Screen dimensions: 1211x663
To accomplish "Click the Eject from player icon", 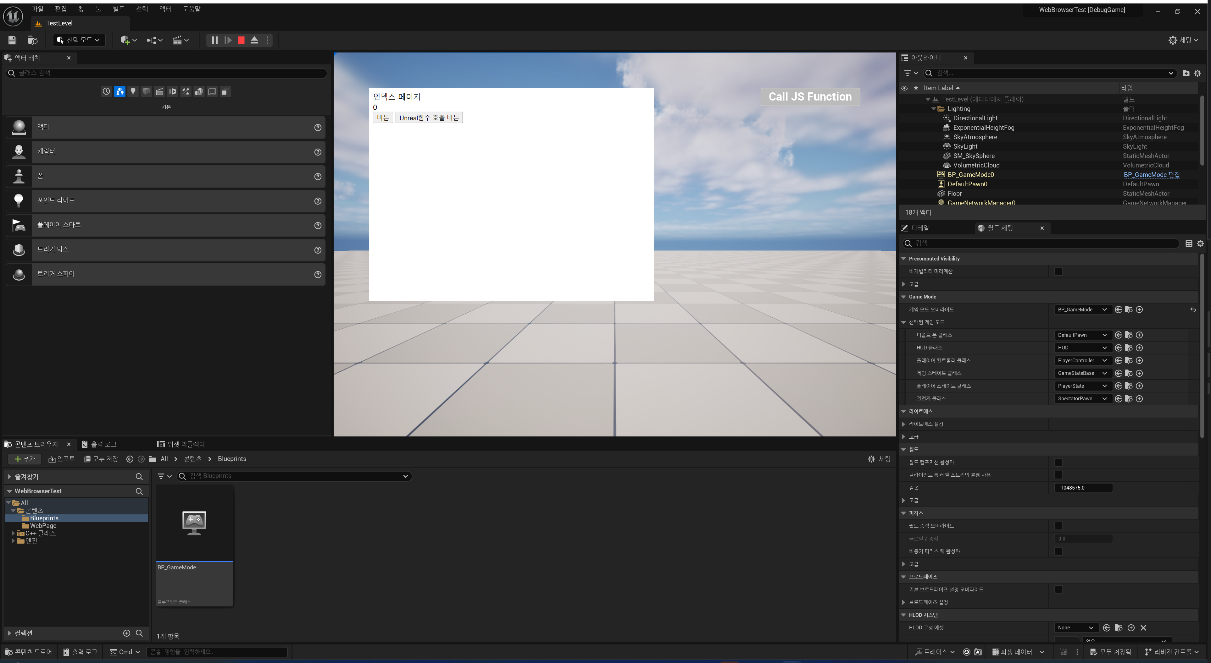I will pyautogui.click(x=254, y=41).
